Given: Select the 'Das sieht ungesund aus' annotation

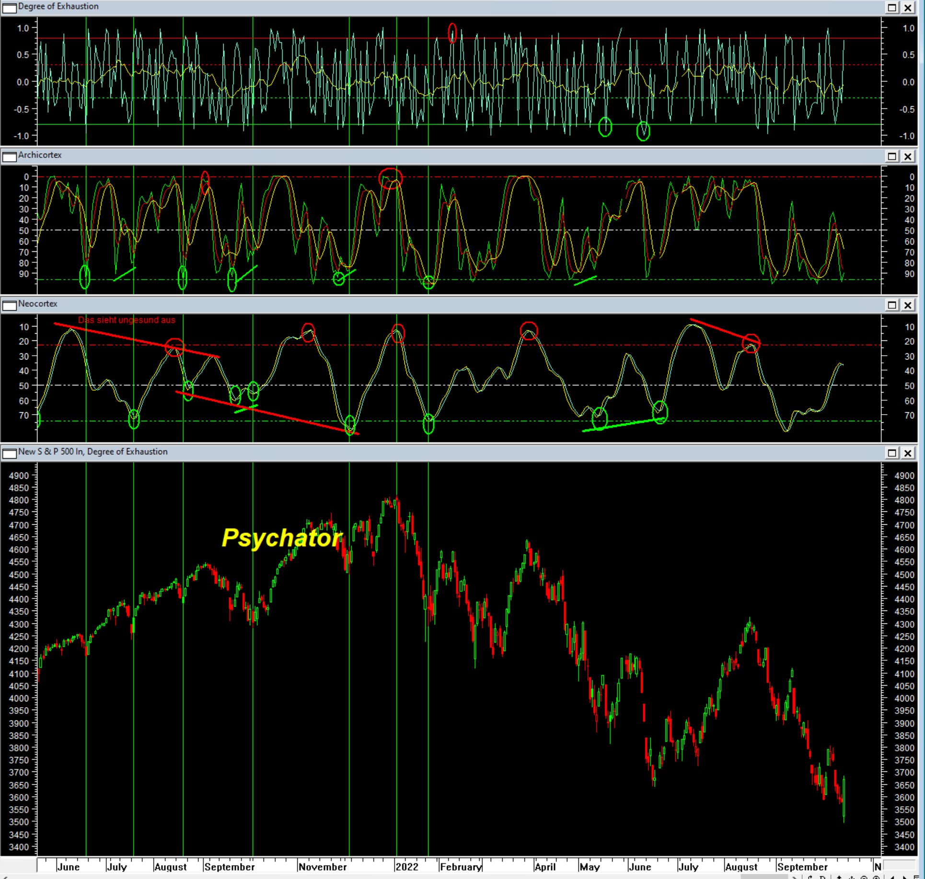Looking at the screenshot, I should coord(127,320).
